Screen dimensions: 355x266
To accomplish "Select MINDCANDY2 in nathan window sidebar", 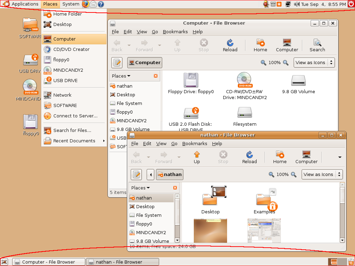I will pyautogui.click(x=151, y=232).
